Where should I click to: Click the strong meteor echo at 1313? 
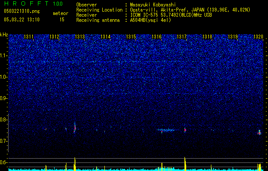[x=75, y=128]
